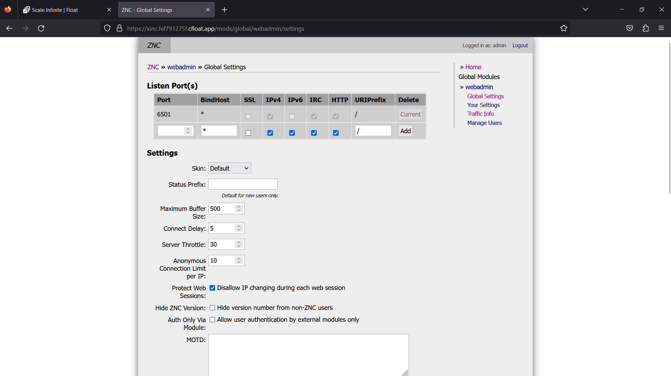671x376 pixels.
Task: Click the new port stepper arrows
Action: [188, 131]
